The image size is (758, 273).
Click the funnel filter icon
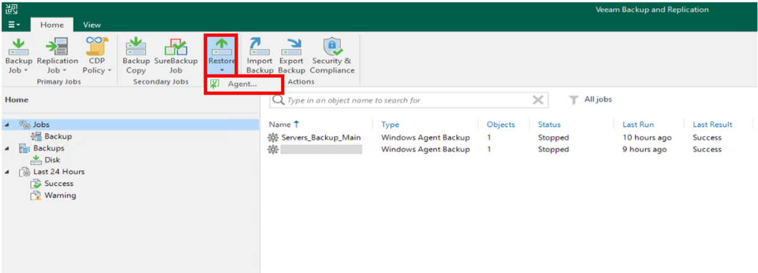(x=574, y=100)
